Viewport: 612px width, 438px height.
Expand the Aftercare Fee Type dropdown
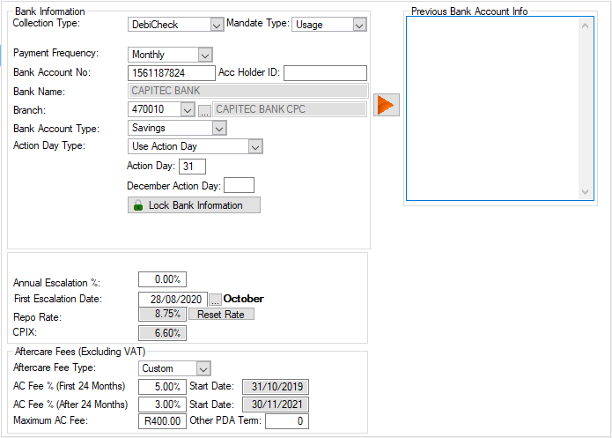coord(203,368)
